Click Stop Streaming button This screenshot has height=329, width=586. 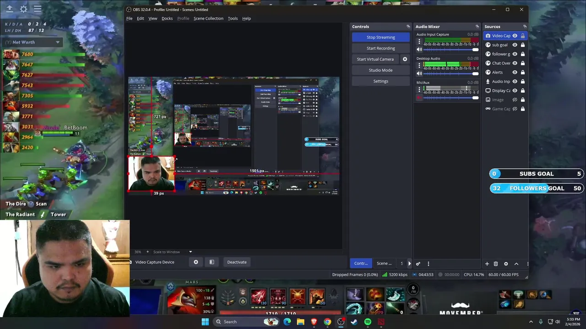tap(380, 37)
